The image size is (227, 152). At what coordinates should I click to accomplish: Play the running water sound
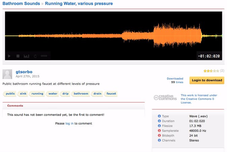pos(9,56)
